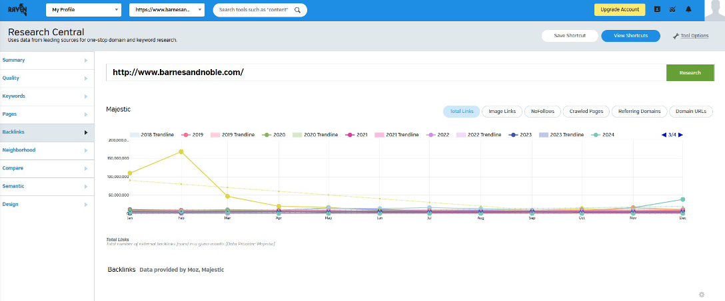Image resolution: width=725 pixels, height=301 pixels.
Task: Toggle the 2019 Trendline legend series
Action: click(x=233, y=135)
